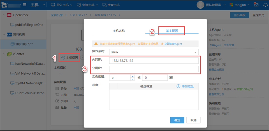This screenshot has height=131, width=269.
Task: Click the plus icon for 添加磁盘
Action: click(x=178, y=86)
